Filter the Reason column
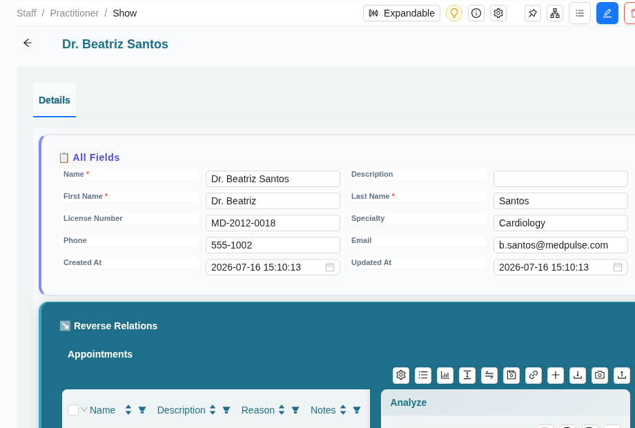This screenshot has height=428, width=635. coord(295,410)
